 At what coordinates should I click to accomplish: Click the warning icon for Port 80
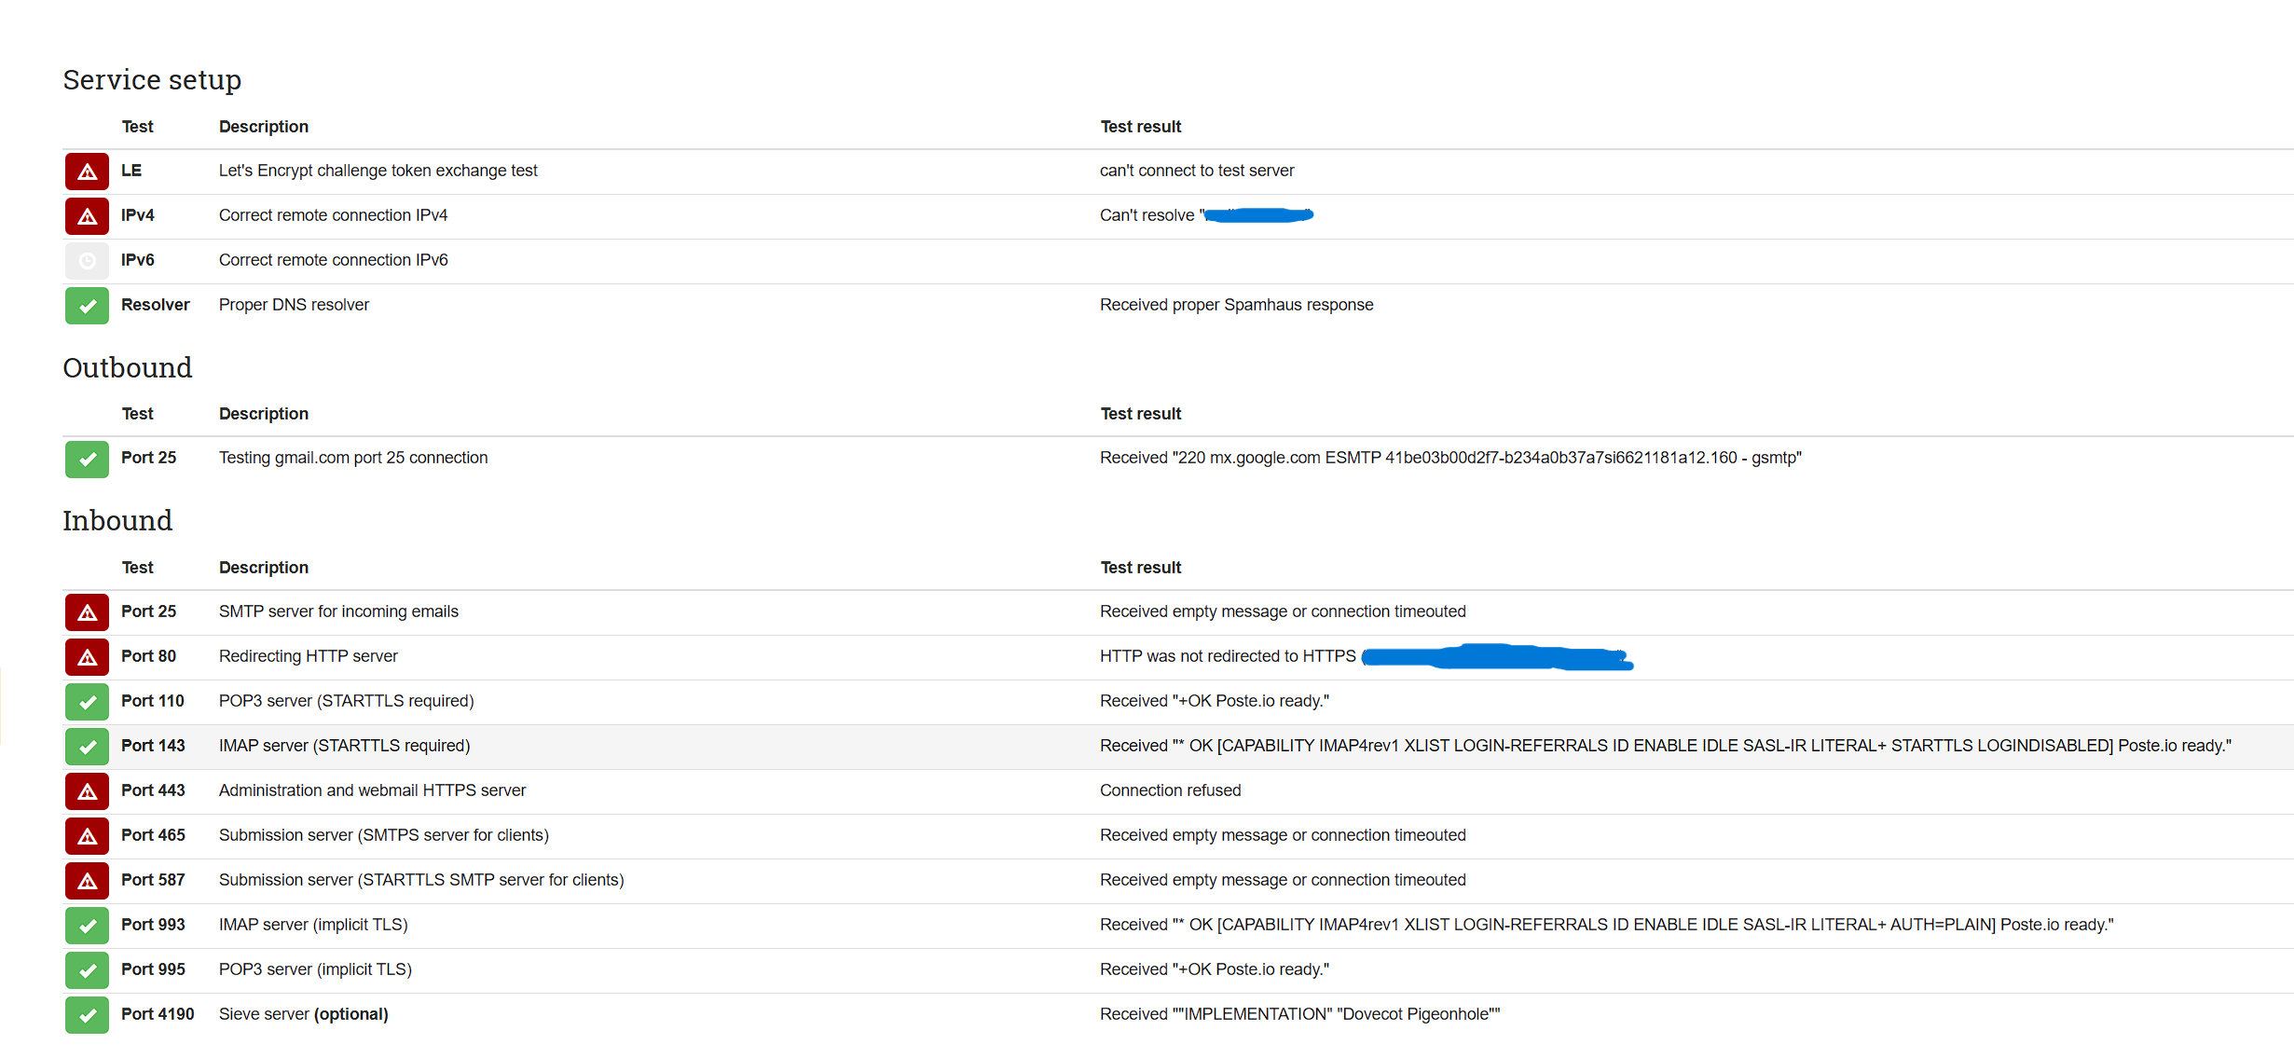pyautogui.click(x=87, y=657)
